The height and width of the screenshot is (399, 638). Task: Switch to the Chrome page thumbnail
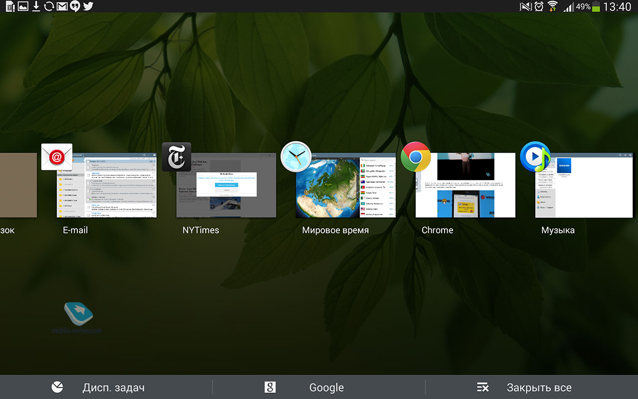coord(466,185)
